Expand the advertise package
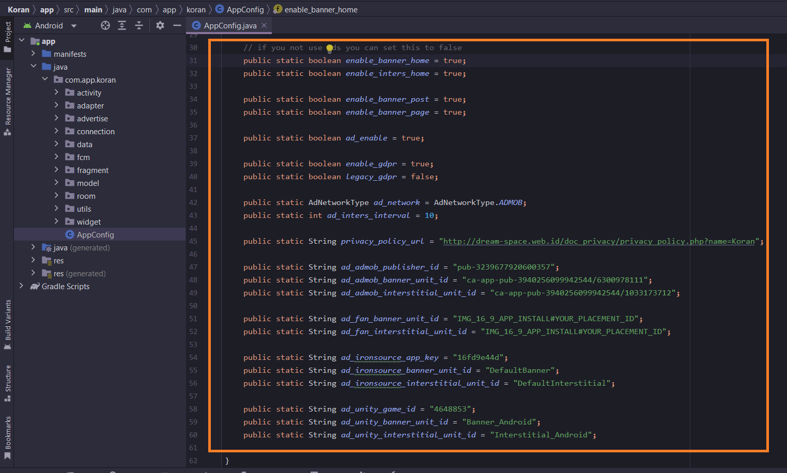 coord(56,118)
